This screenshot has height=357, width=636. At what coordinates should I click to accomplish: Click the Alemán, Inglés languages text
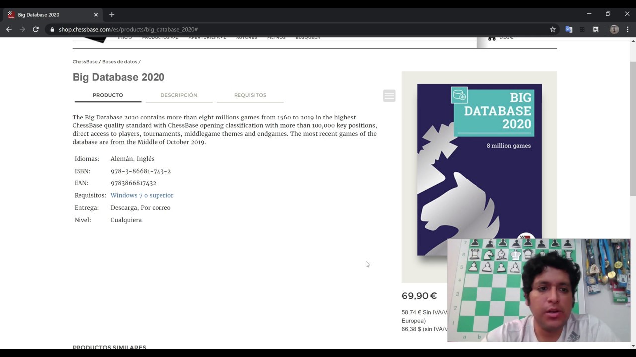[132, 159]
